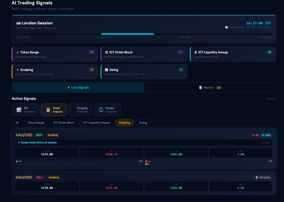This screenshot has width=284, height=202.
Task: Click the currency exchange icon on Forex filter
Action: (x=101, y=110)
